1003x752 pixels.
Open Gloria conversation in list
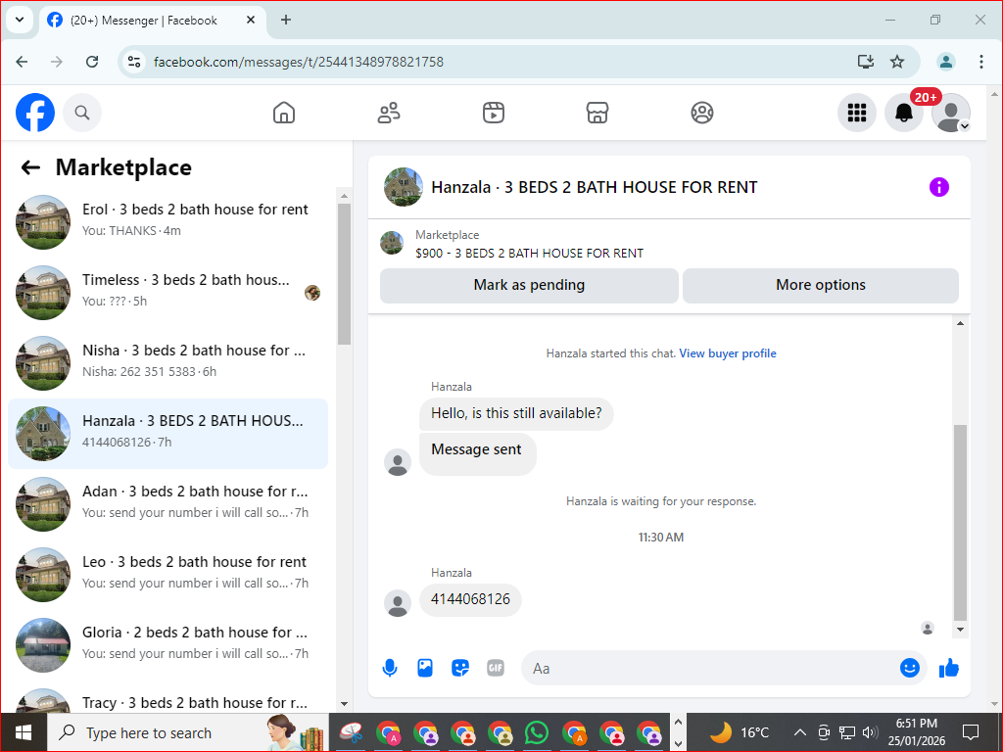point(167,644)
